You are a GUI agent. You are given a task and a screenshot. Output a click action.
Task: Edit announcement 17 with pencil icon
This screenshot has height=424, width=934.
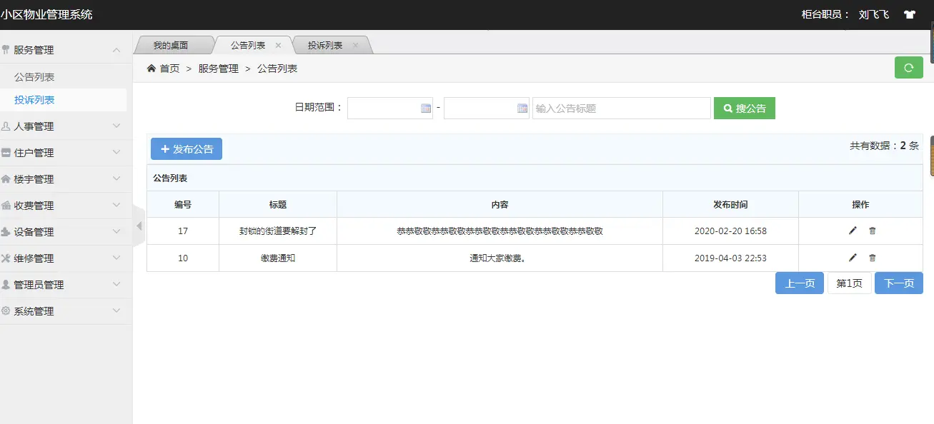point(853,231)
